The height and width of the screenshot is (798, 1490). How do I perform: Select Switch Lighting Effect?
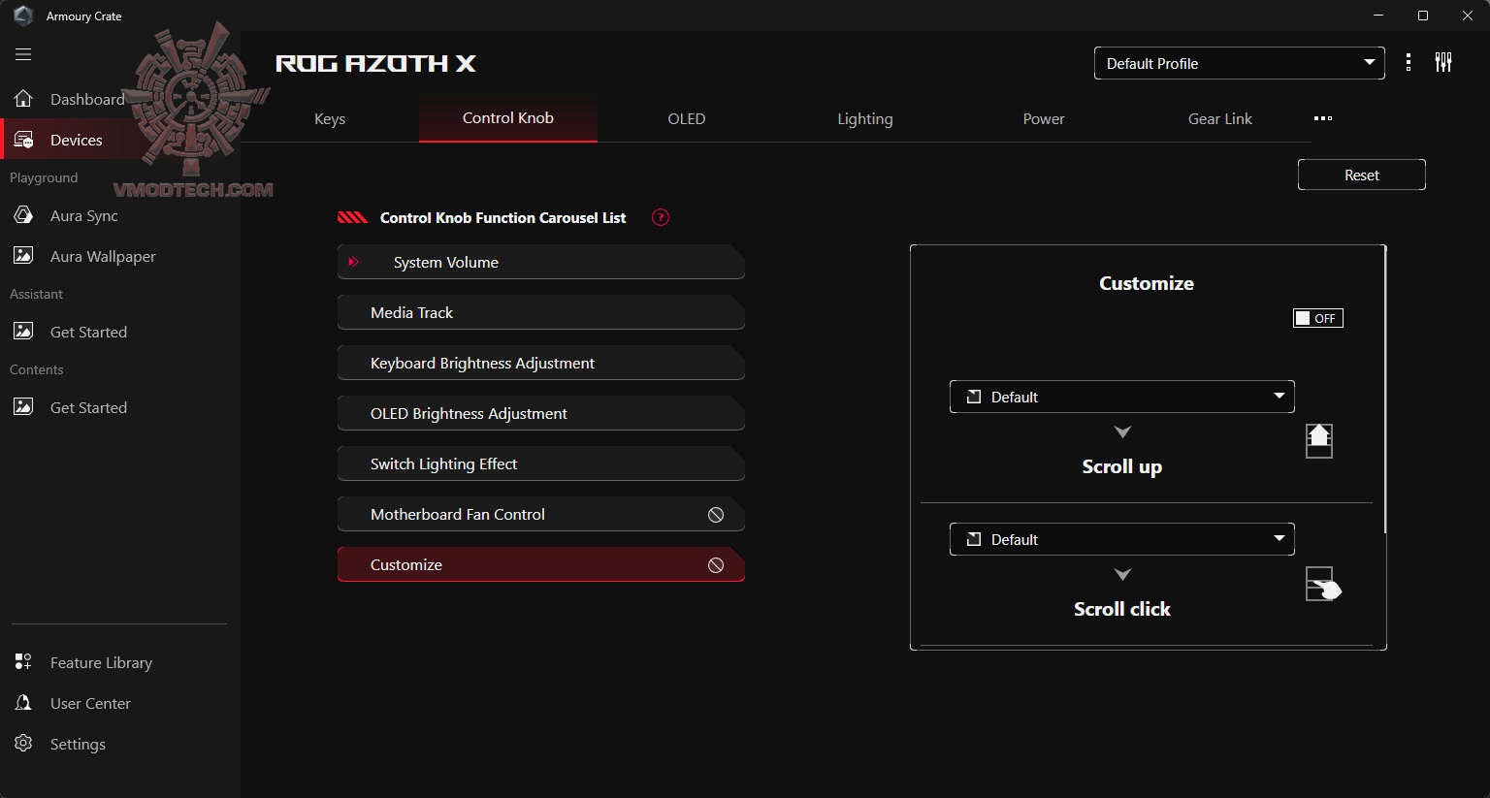point(541,463)
